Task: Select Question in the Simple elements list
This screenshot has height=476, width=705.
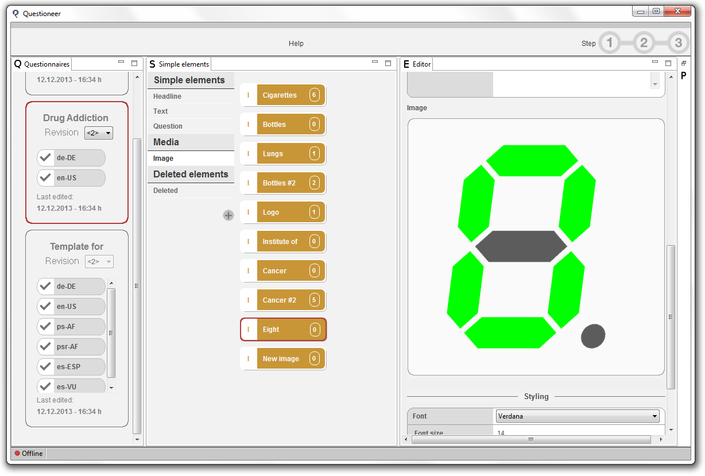Action: 191,126
